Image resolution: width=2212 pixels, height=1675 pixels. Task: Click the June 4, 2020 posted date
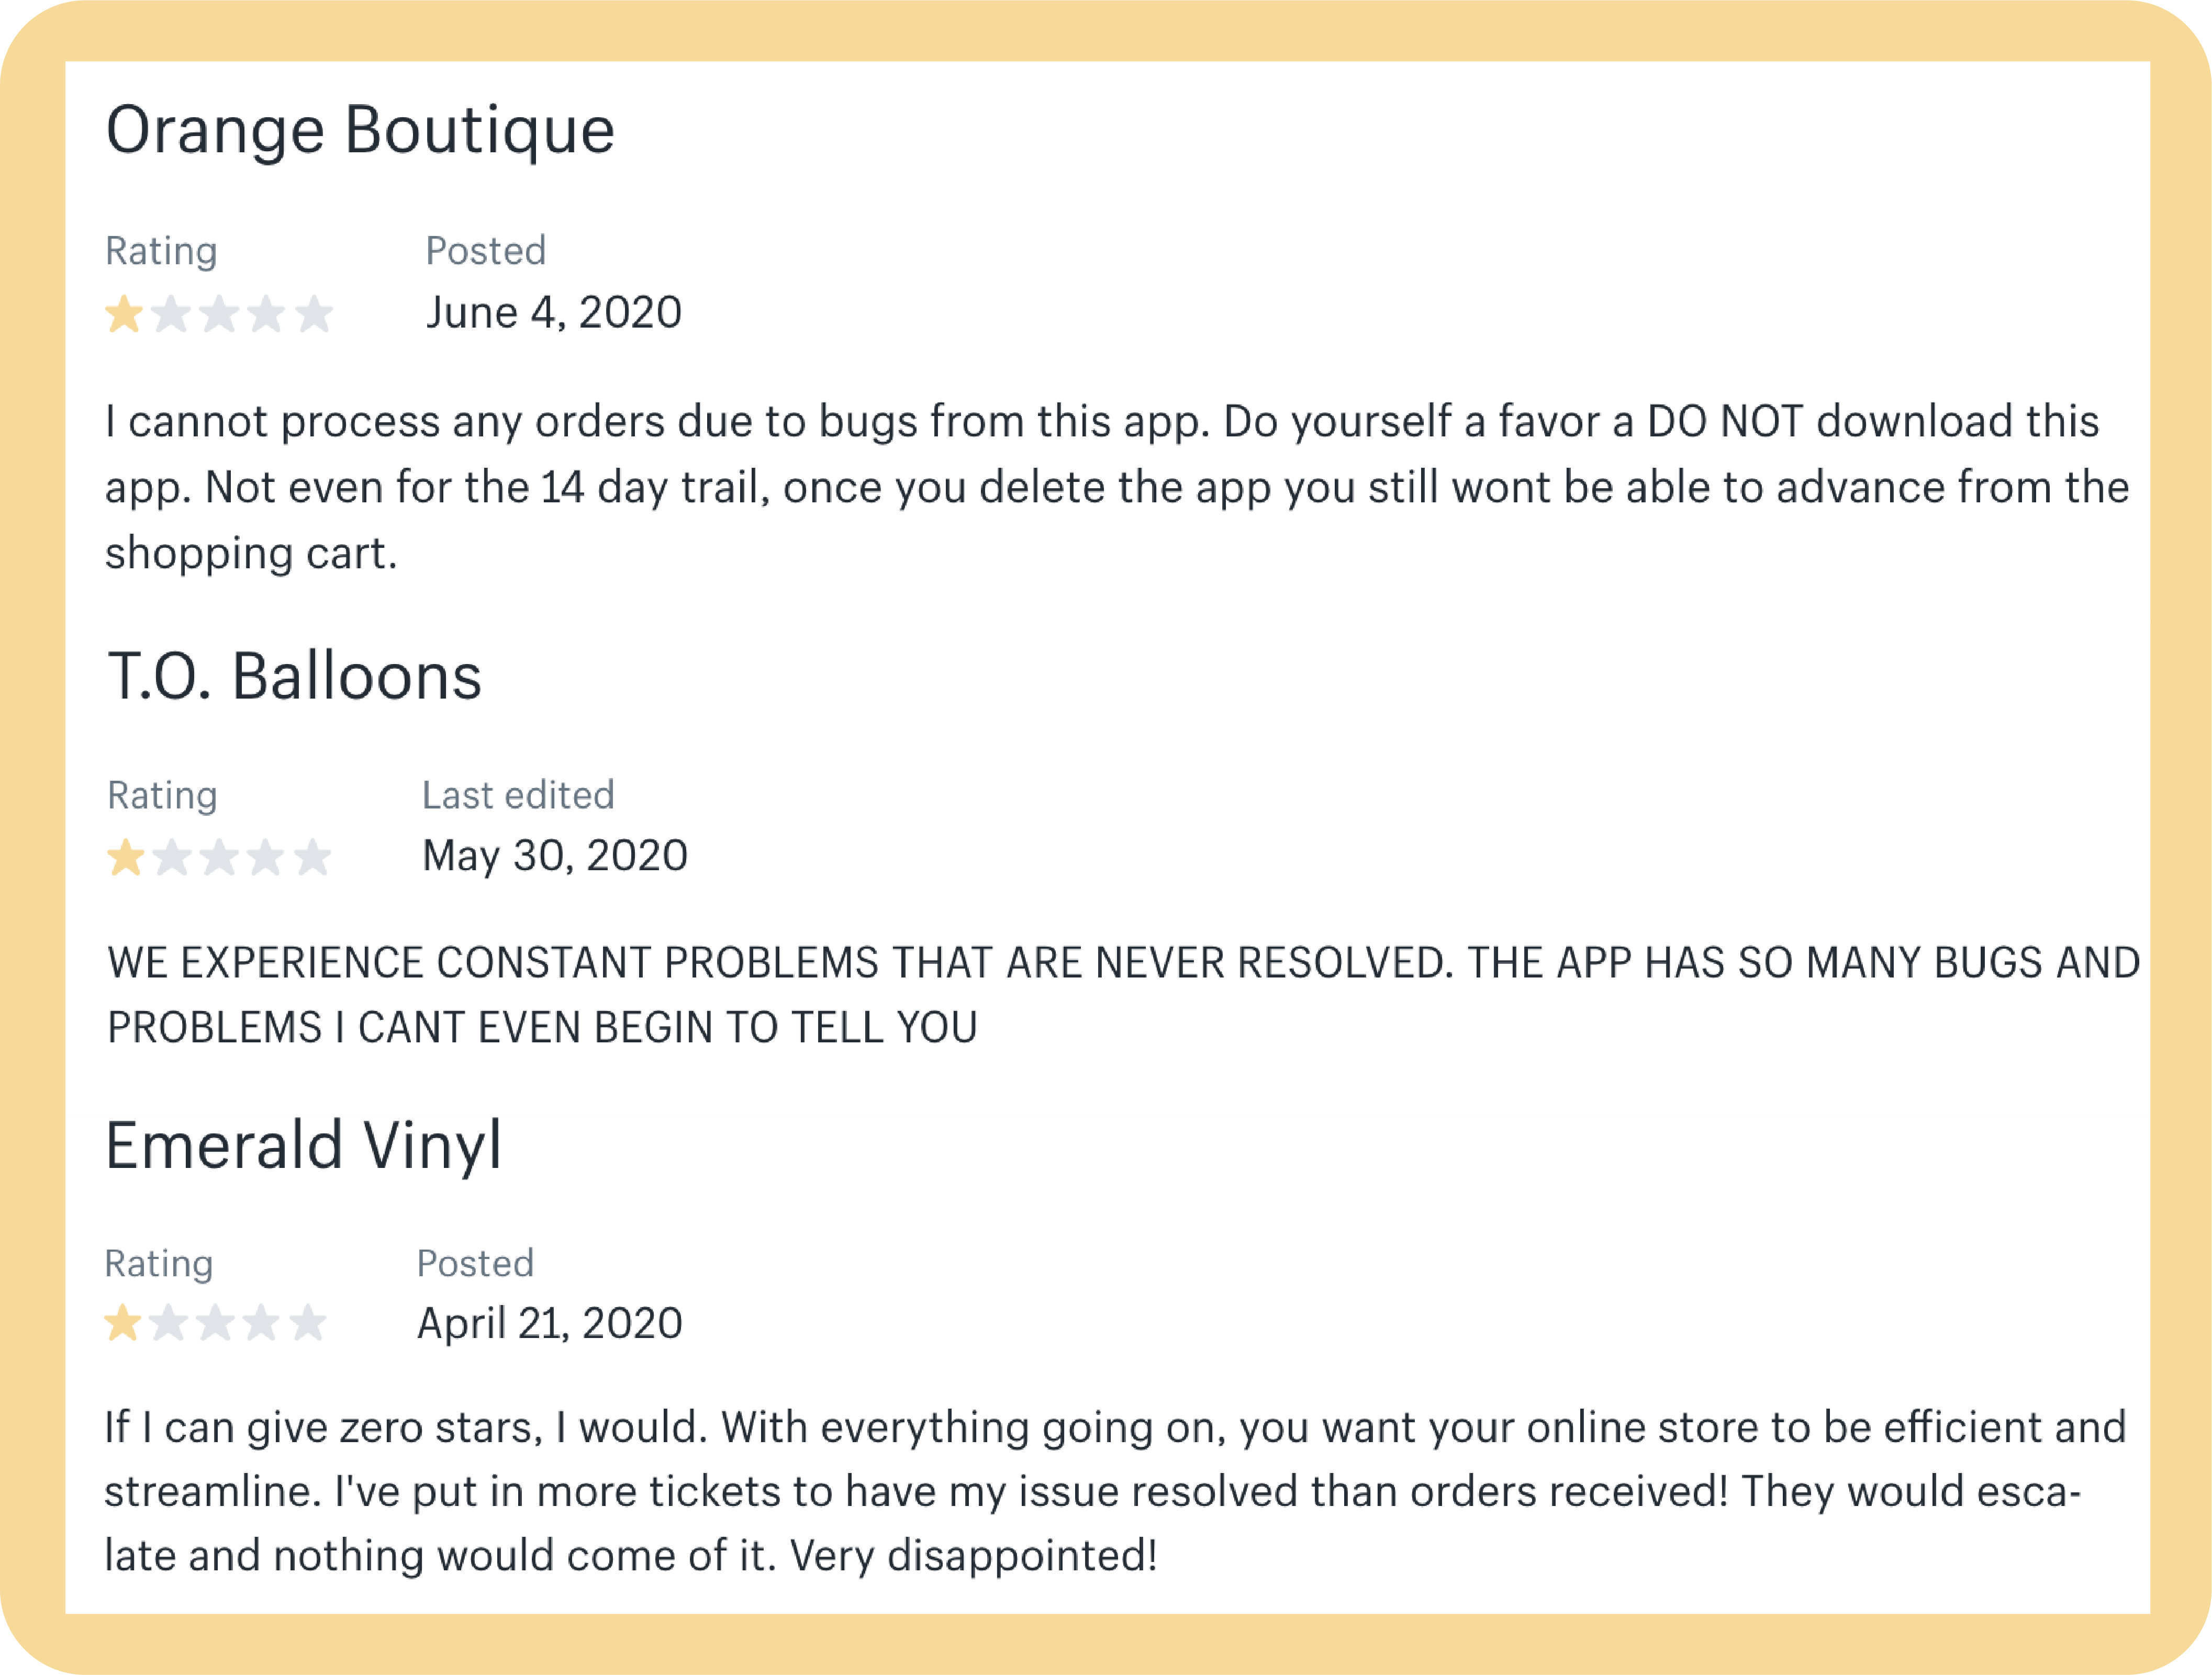554,313
